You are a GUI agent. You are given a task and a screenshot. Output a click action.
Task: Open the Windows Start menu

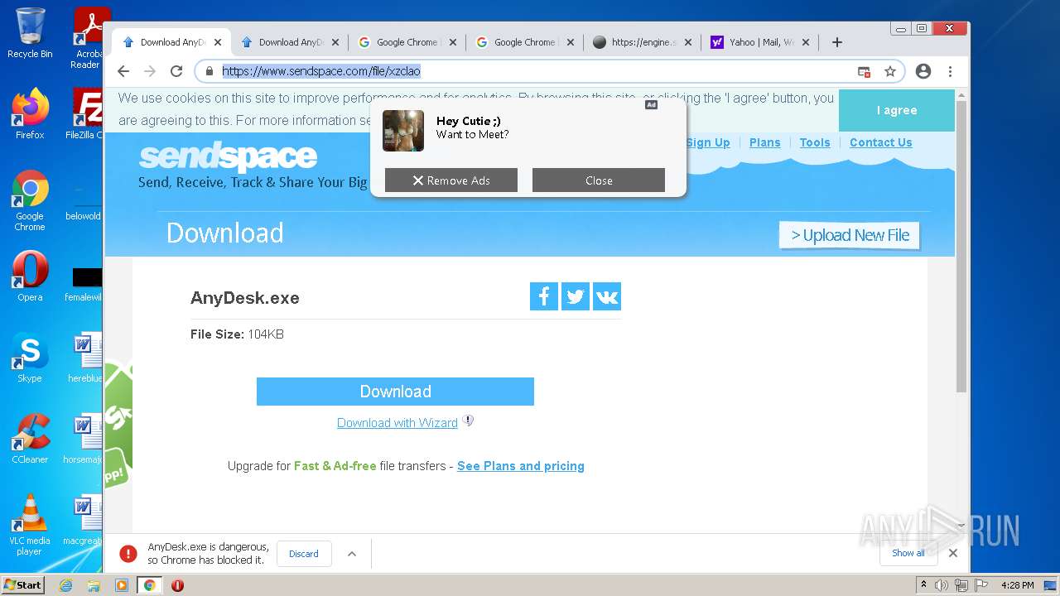pyautogui.click(x=22, y=585)
